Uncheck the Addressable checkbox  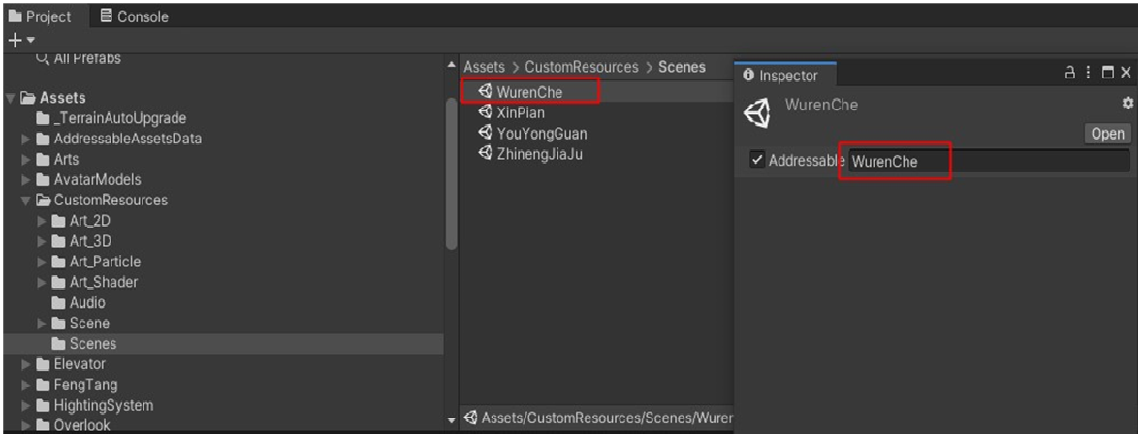[x=757, y=160]
